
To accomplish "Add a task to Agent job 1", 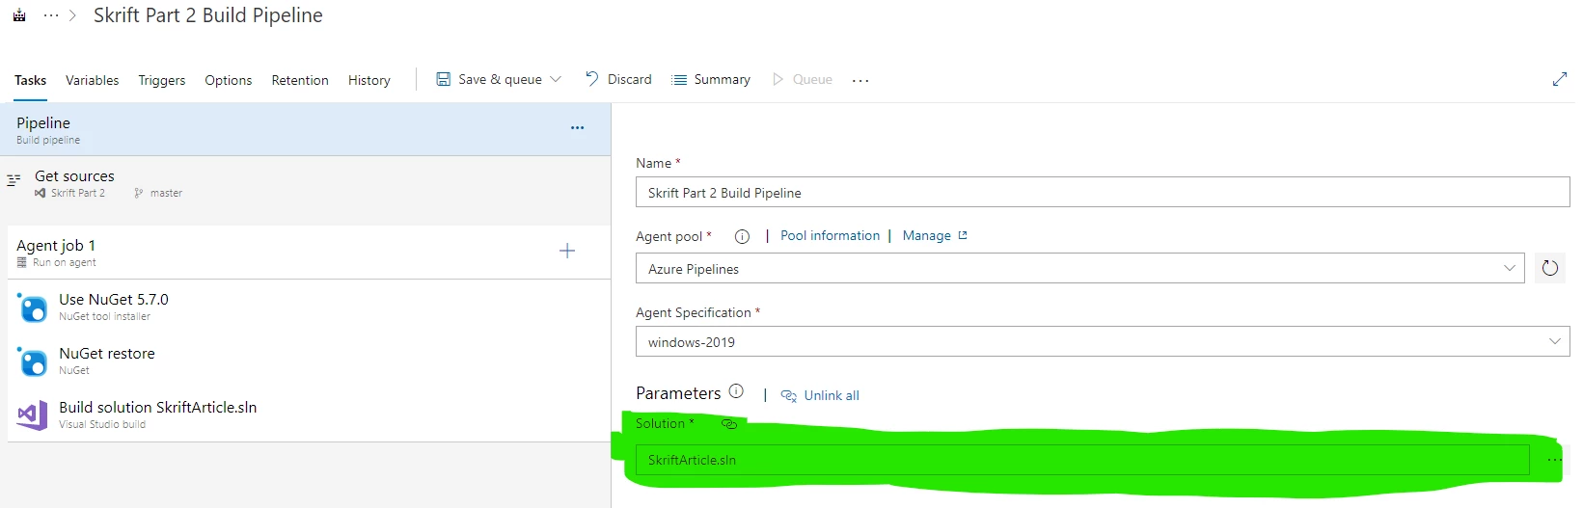I will pyautogui.click(x=567, y=251).
